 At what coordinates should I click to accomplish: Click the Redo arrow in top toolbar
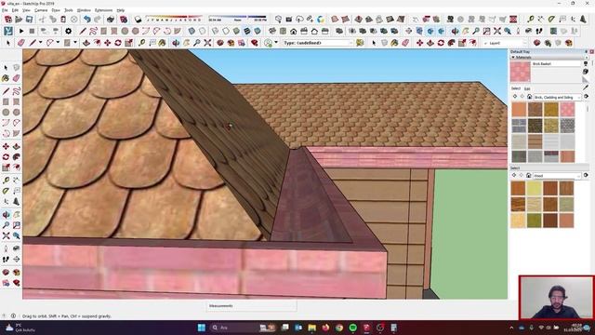tap(98, 19)
